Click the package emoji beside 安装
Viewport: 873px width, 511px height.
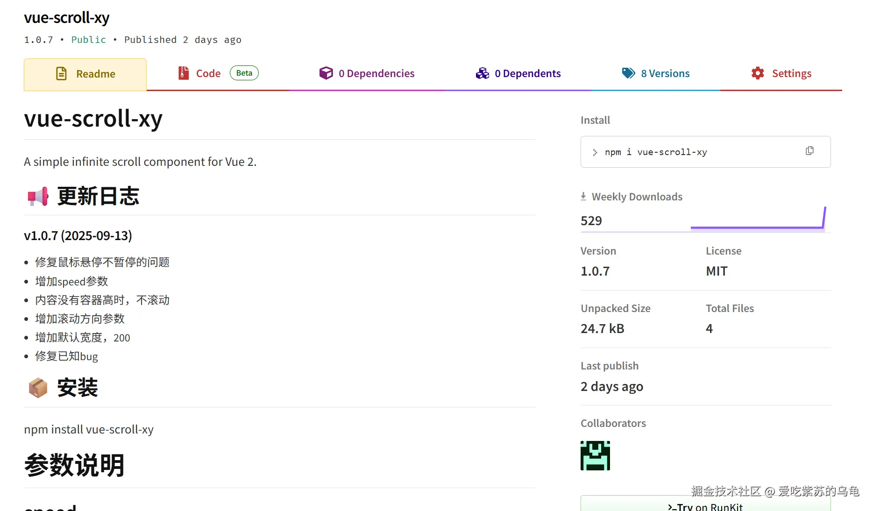[x=38, y=388]
